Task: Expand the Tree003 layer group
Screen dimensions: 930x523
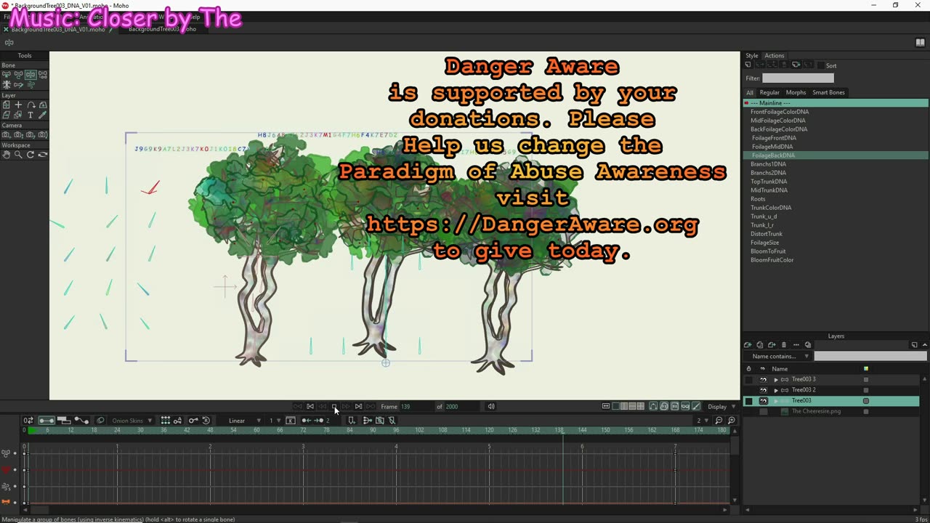Action: [x=775, y=401]
